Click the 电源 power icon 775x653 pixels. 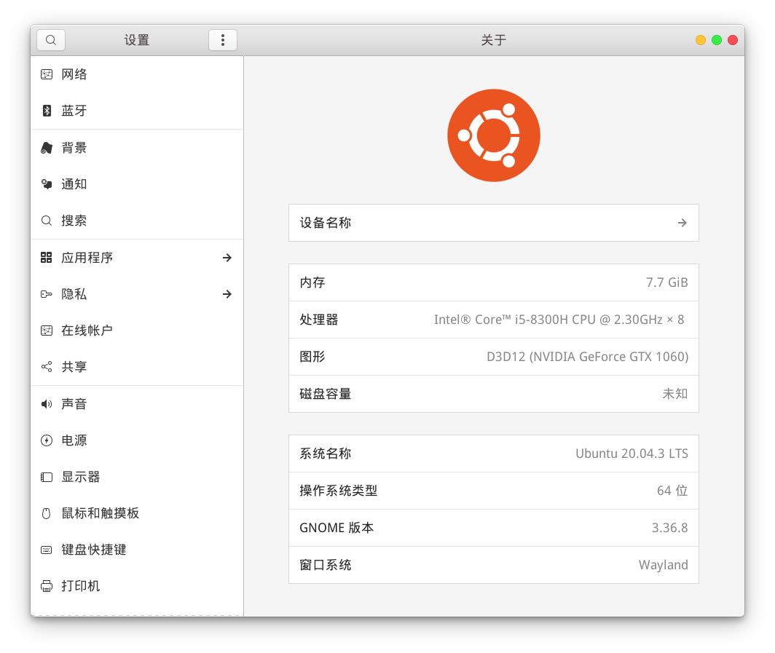(47, 440)
